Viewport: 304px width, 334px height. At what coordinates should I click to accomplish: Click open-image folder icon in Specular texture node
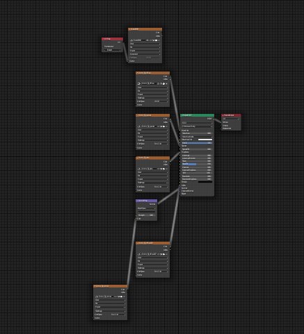coord(163,126)
